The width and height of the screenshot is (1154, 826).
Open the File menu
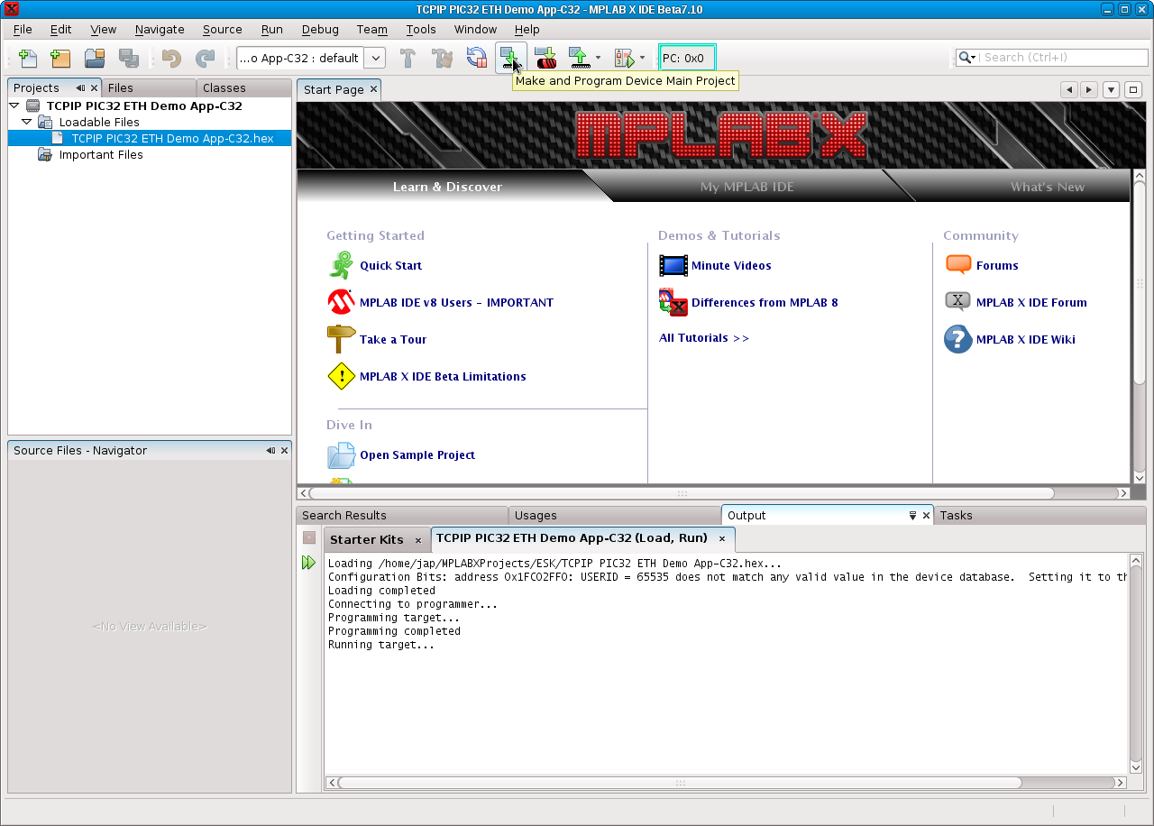23,29
